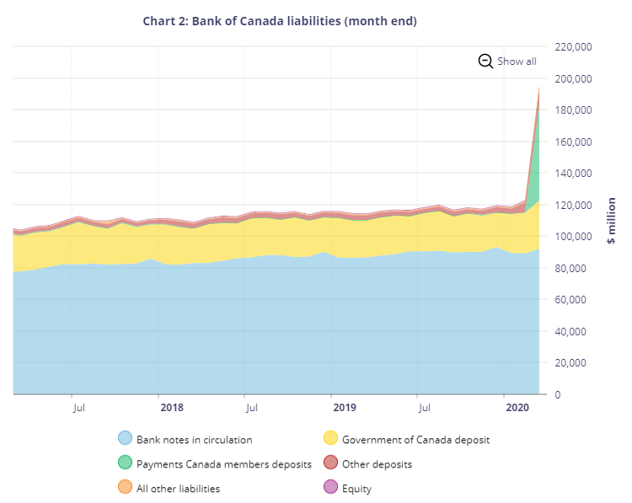The width and height of the screenshot is (632, 503).
Task: Click the zoom-out magnifier icon
Action: coord(485,62)
